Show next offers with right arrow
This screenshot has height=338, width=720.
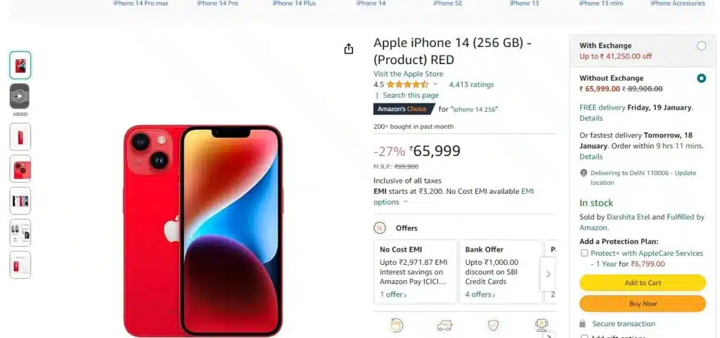pyautogui.click(x=548, y=274)
